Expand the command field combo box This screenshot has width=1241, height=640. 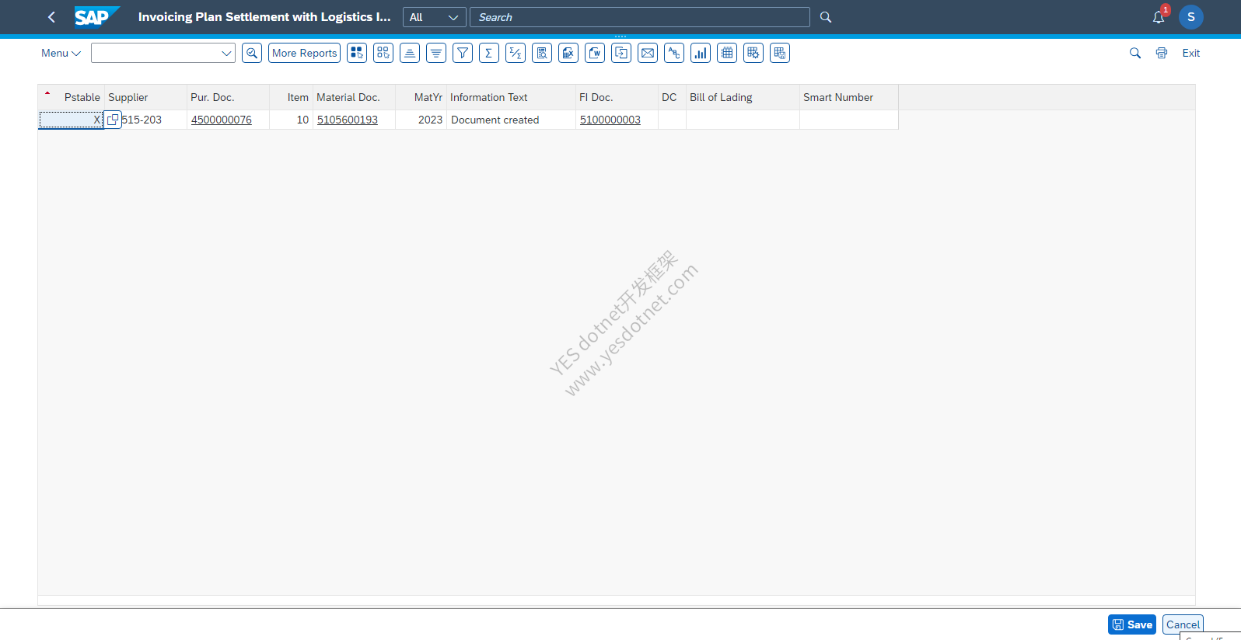coord(226,53)
